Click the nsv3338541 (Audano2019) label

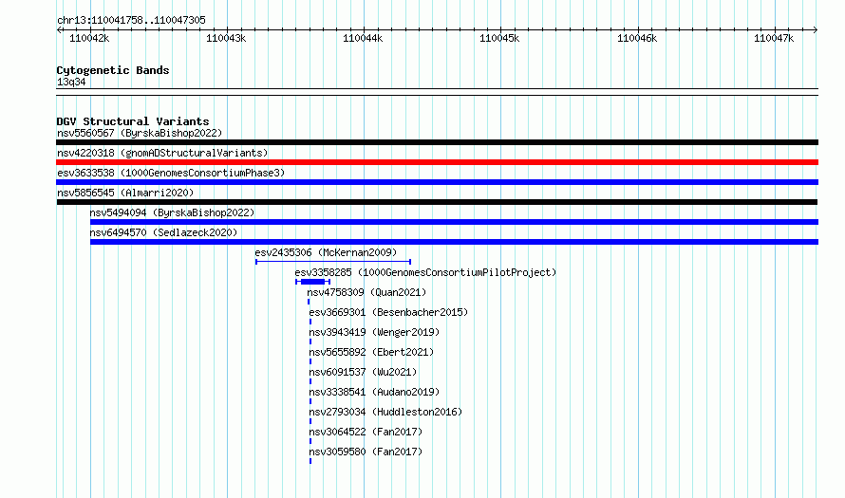click(x=374, y=392)
